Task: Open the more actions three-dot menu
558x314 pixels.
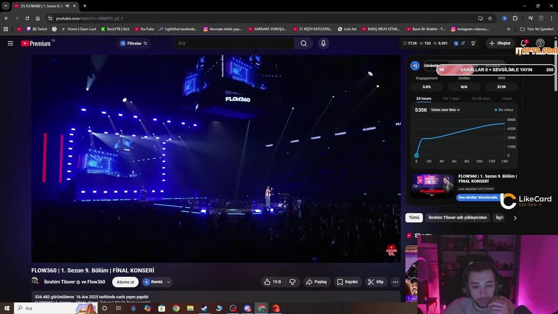Action: pyautogui.click(x=395, y=282)
